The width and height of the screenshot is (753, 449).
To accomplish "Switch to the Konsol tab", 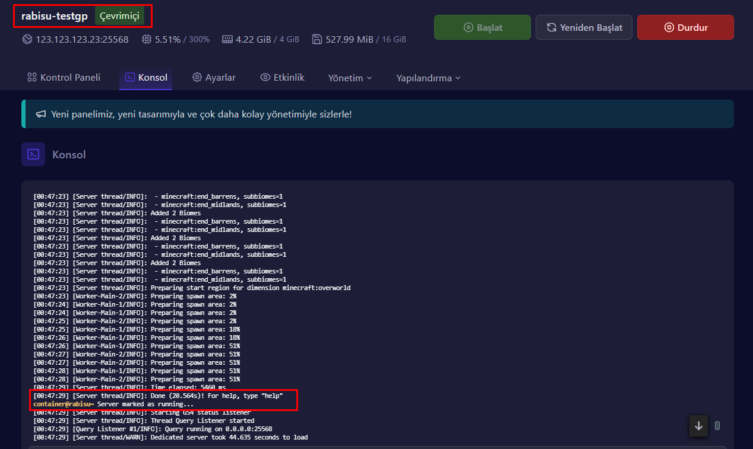I will coord(146,78).
